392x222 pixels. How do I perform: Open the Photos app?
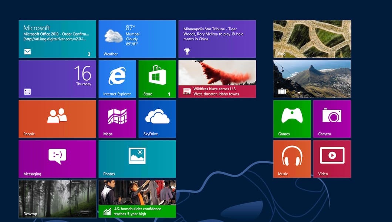point(137,158)
